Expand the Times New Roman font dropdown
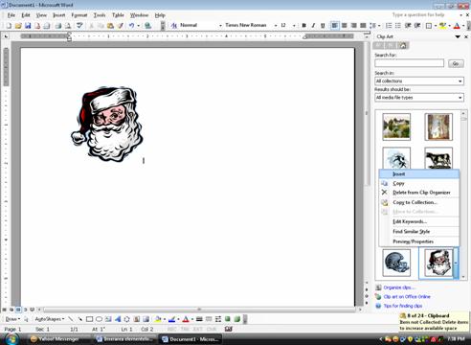471x345 pixels. coord(276,25)
